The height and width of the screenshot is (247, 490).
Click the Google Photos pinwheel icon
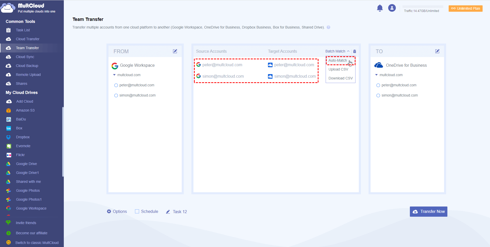click(9, 191)
